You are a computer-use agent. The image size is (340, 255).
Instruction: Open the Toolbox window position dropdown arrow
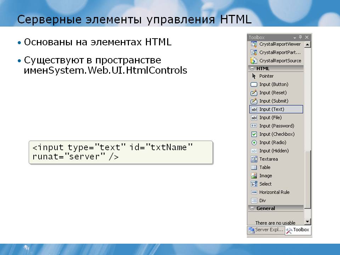point(295,38)
